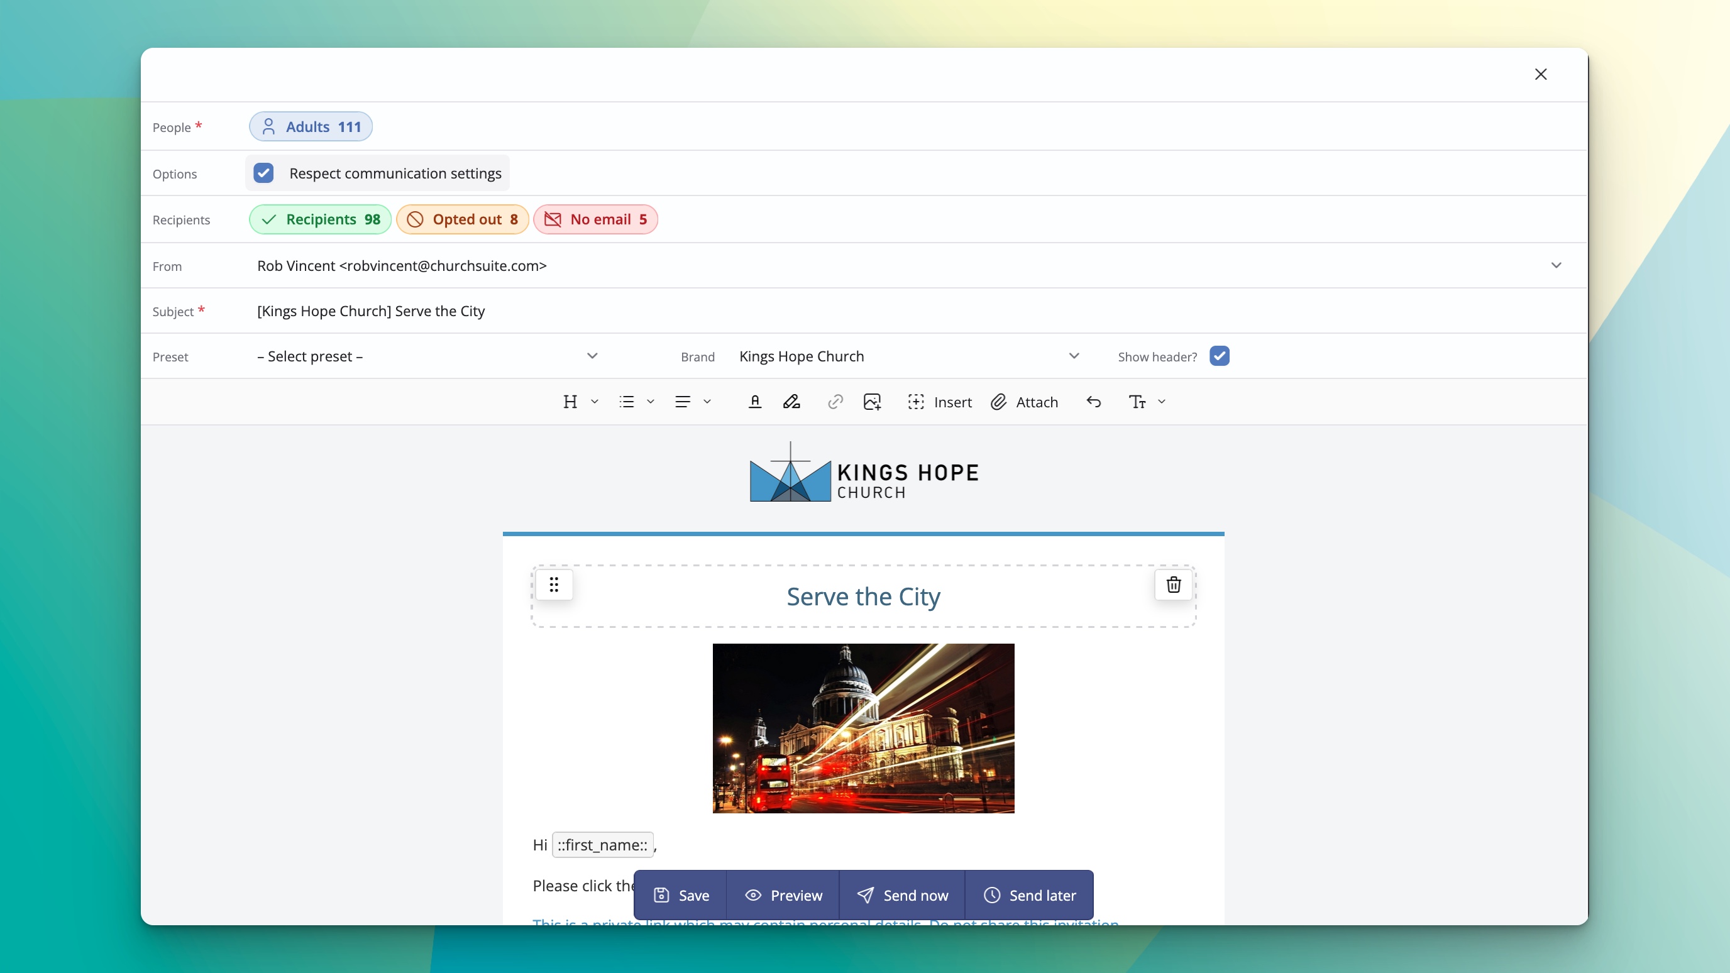The height and width of the screenshot is (973, 1730).
Task: Click the Send later button
Action: click(x=1030, y=895)
